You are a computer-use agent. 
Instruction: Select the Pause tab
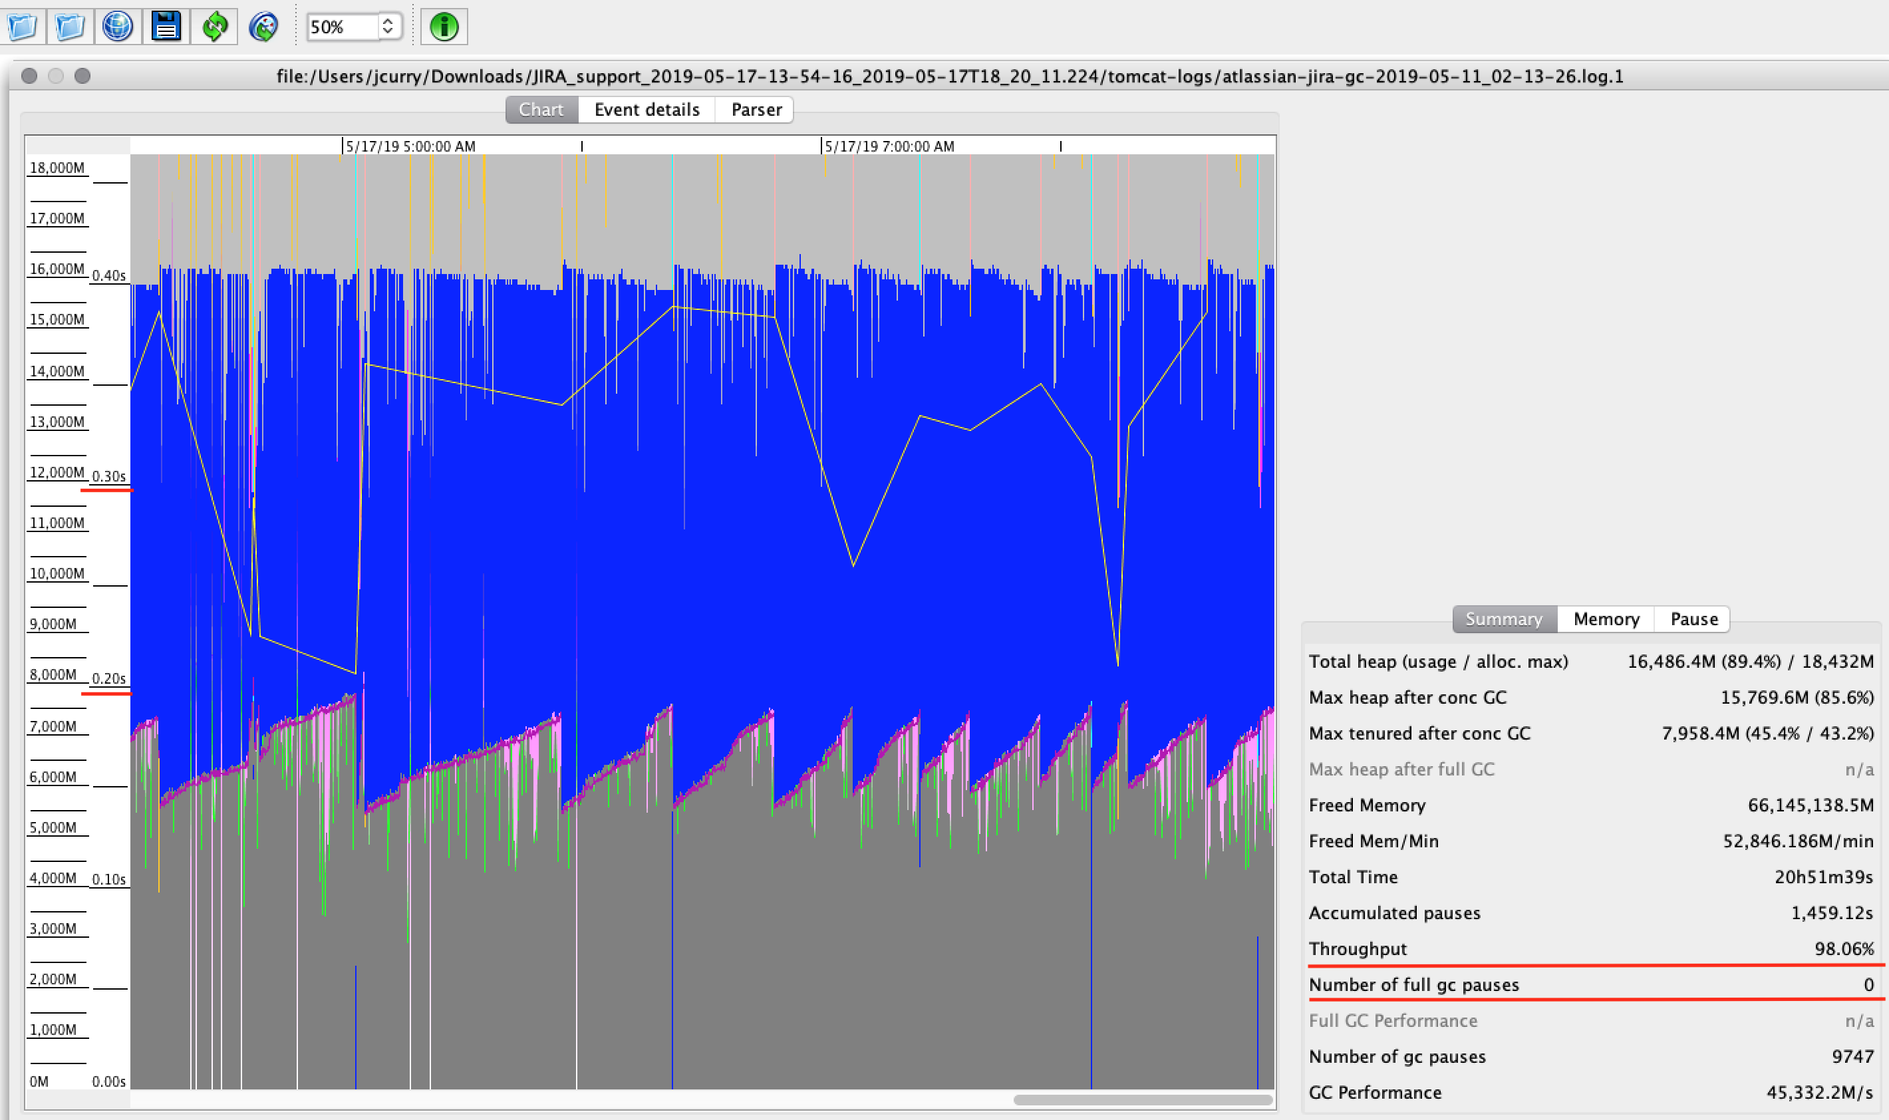click(x=1693, y=619)
